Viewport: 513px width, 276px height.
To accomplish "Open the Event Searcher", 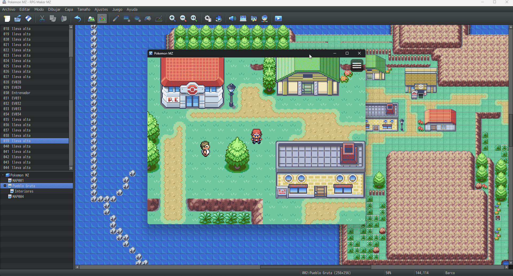I will coord(243,18).
